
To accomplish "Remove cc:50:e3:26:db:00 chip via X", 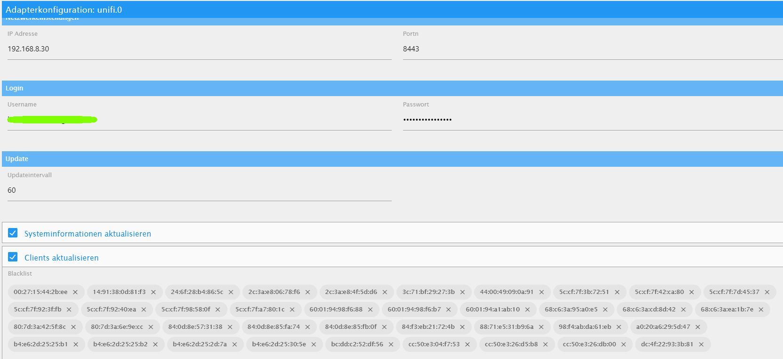I will pos(624,344).
